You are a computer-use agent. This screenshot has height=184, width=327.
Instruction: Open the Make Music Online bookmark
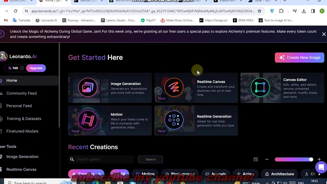177,20
